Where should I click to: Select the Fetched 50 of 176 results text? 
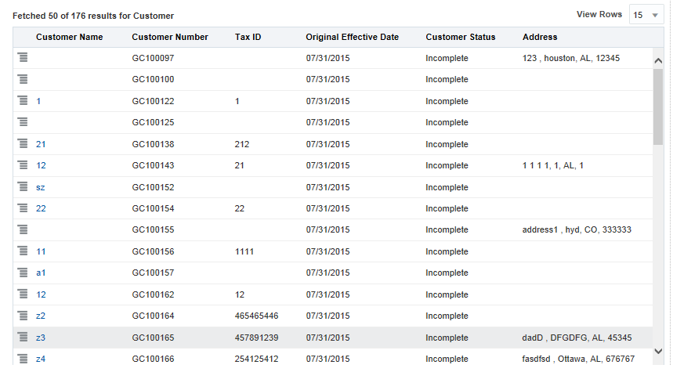tap(93, 16)
